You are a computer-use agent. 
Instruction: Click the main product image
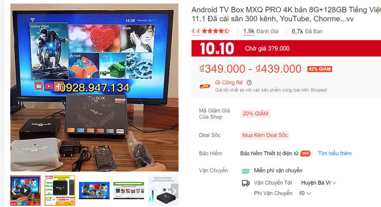94,87
